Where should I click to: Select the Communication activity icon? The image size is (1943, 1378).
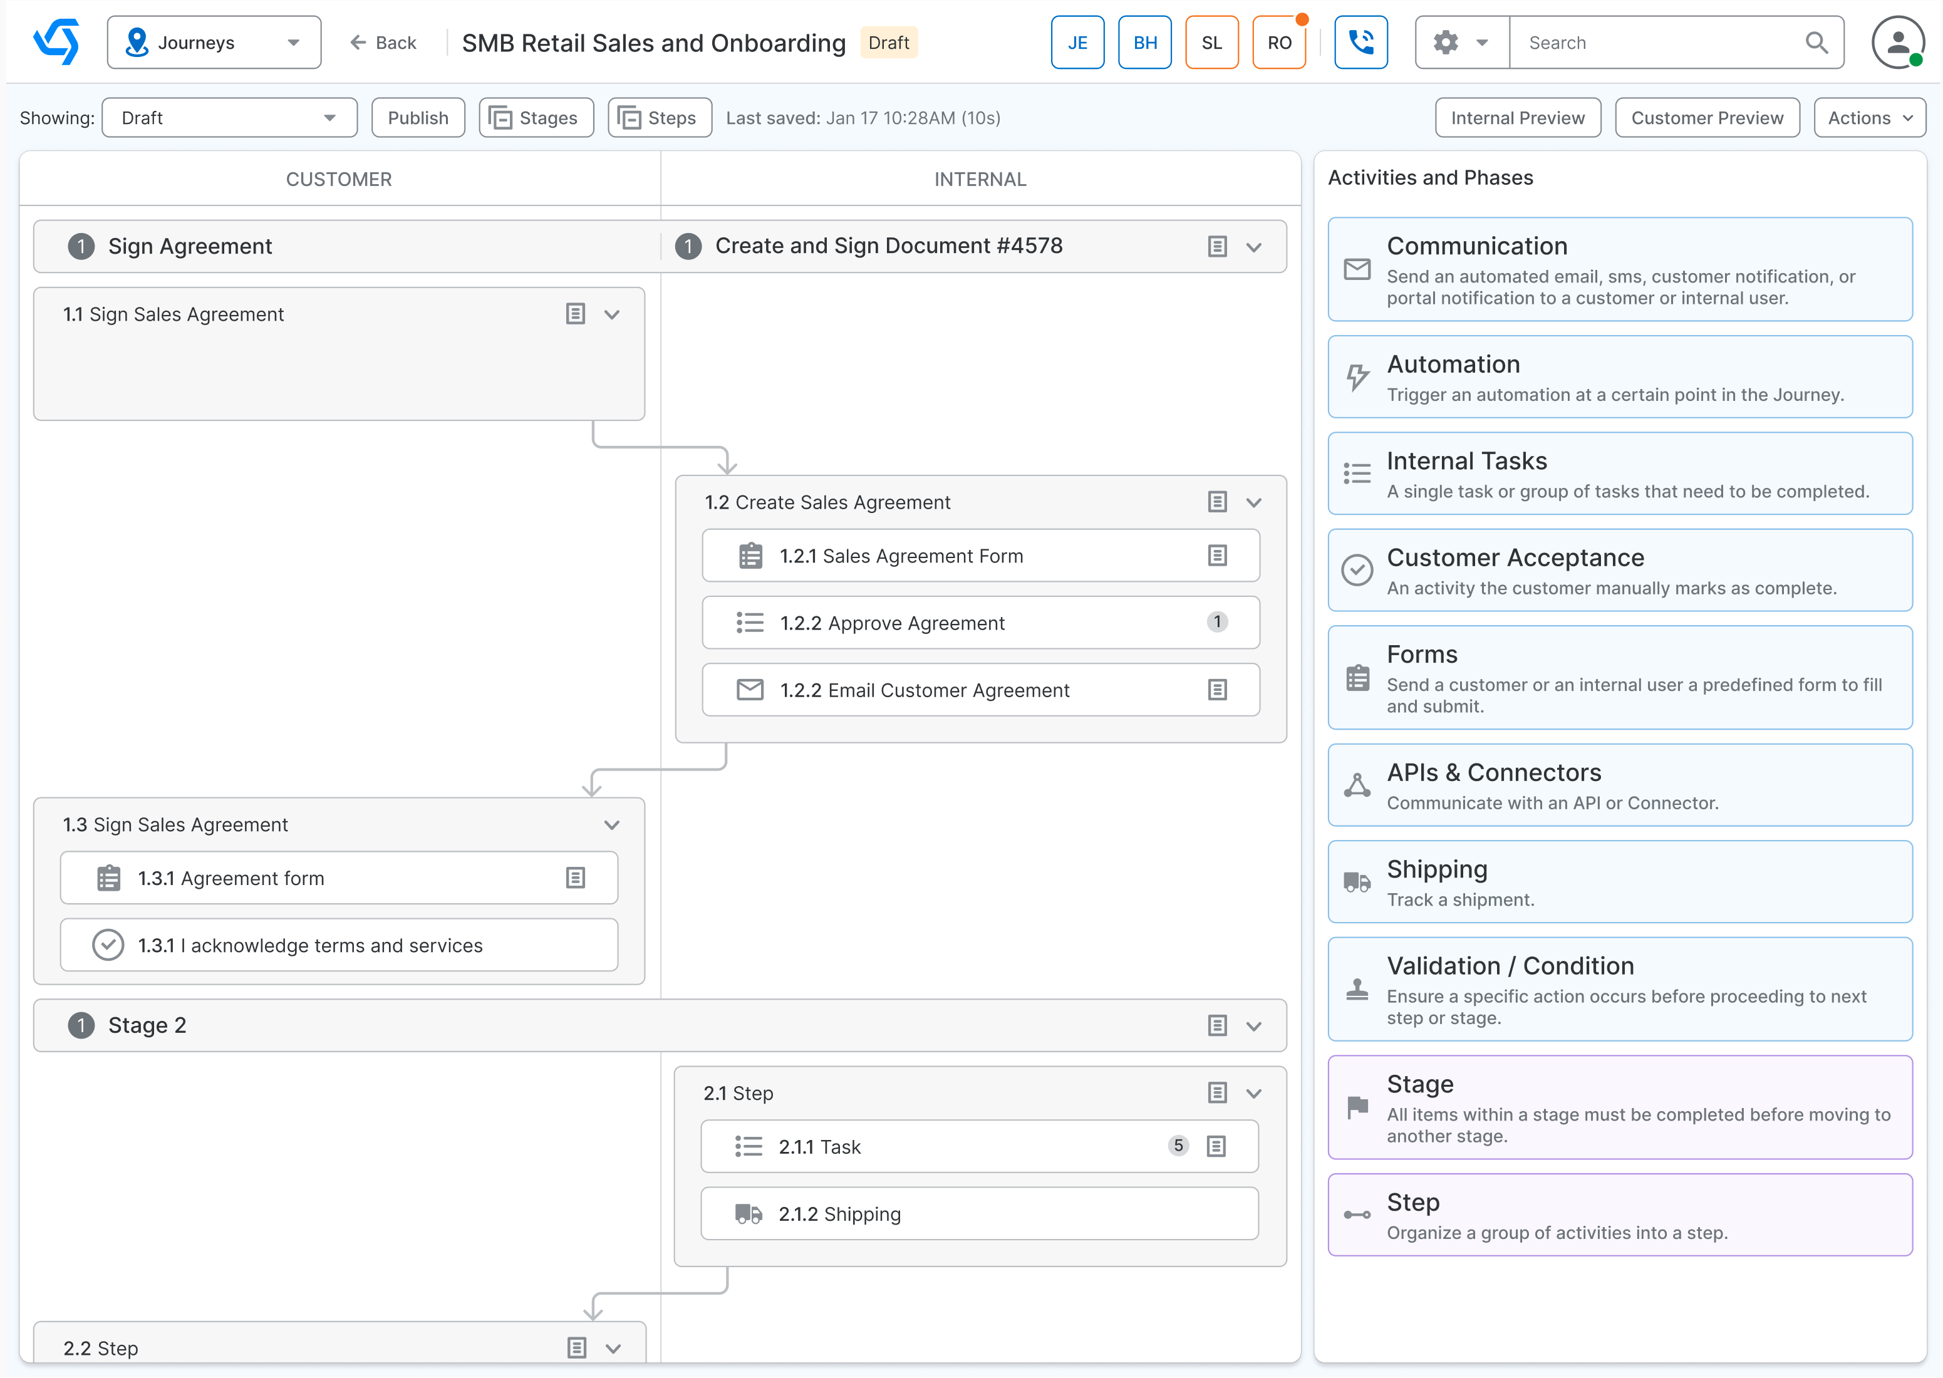[x=1357, y=270]
